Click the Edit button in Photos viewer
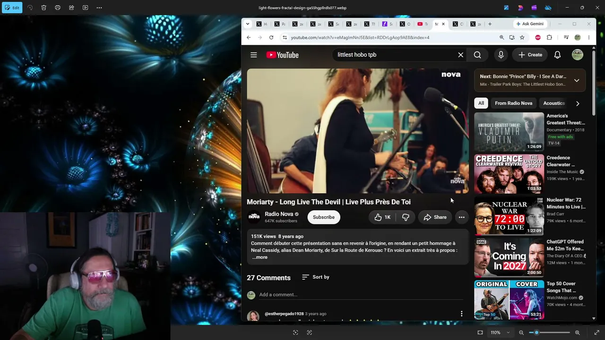The height and width of the screenshot is (340, 605). pos(12,8)
